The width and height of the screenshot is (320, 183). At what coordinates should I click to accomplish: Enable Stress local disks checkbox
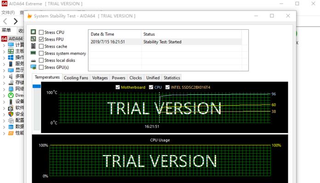click(x=41, y=60)
